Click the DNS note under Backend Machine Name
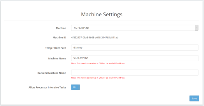This screenshot has height=106, width=204. (x=98, y=78)
